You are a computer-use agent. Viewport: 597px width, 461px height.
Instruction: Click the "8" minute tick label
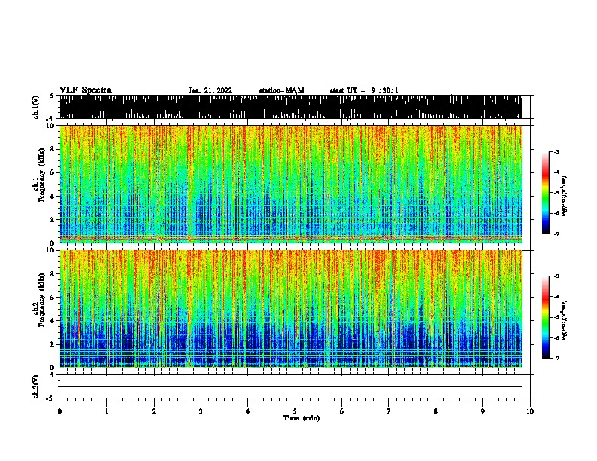click(x=436, y=411)
